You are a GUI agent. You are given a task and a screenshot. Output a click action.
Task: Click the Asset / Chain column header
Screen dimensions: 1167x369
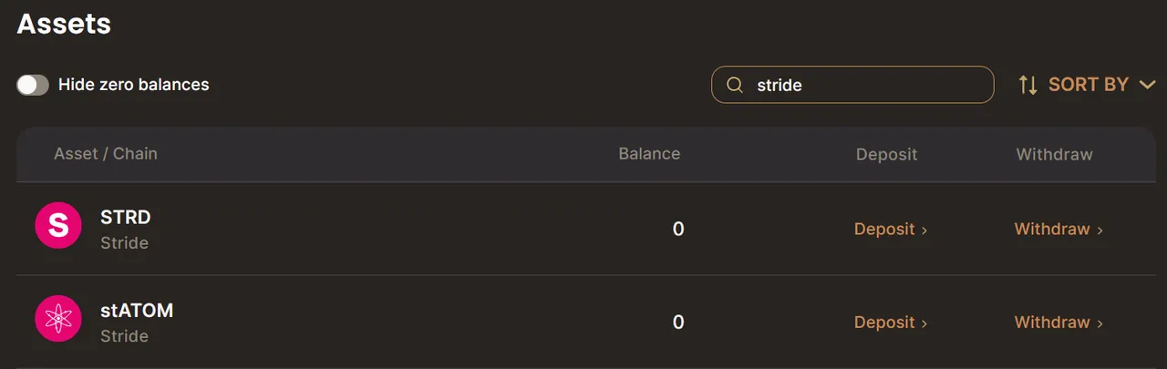click(106, 154)
